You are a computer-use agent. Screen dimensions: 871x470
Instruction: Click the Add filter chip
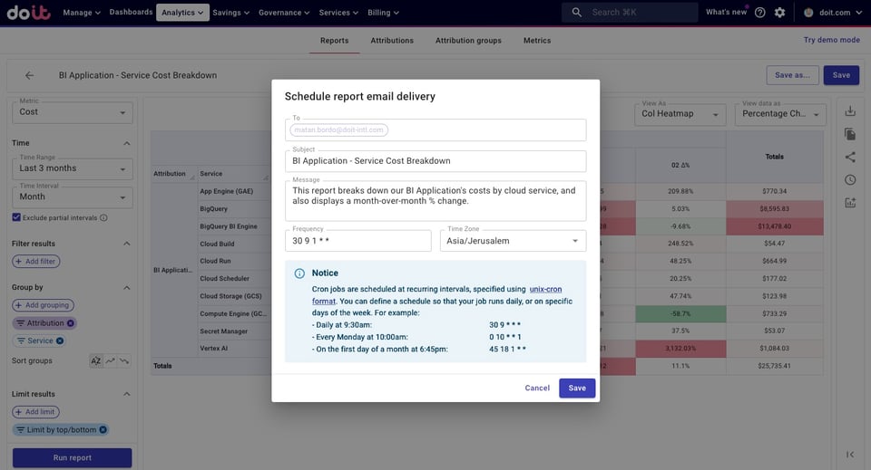point(36,261)
